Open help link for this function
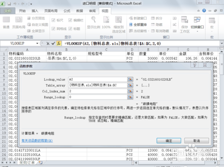 pos(37,141)
